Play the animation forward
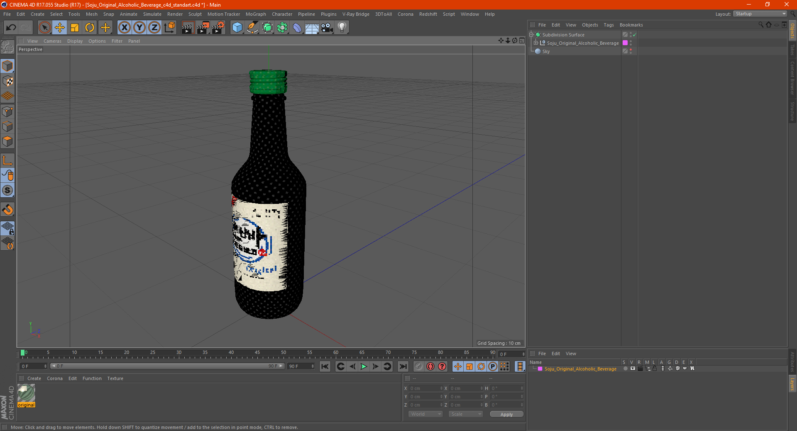The width and height of the screenshot is (797, 431). pyautogui.click(x=364, y=366)
